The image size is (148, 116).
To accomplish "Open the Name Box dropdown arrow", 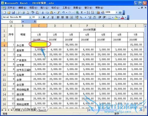I will coord(23,21).
